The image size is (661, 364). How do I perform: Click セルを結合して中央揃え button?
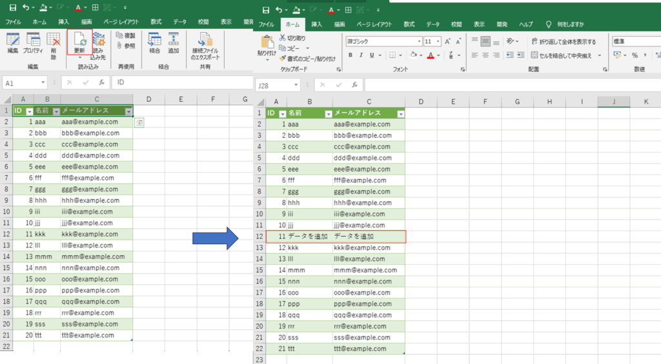[562, 55]
